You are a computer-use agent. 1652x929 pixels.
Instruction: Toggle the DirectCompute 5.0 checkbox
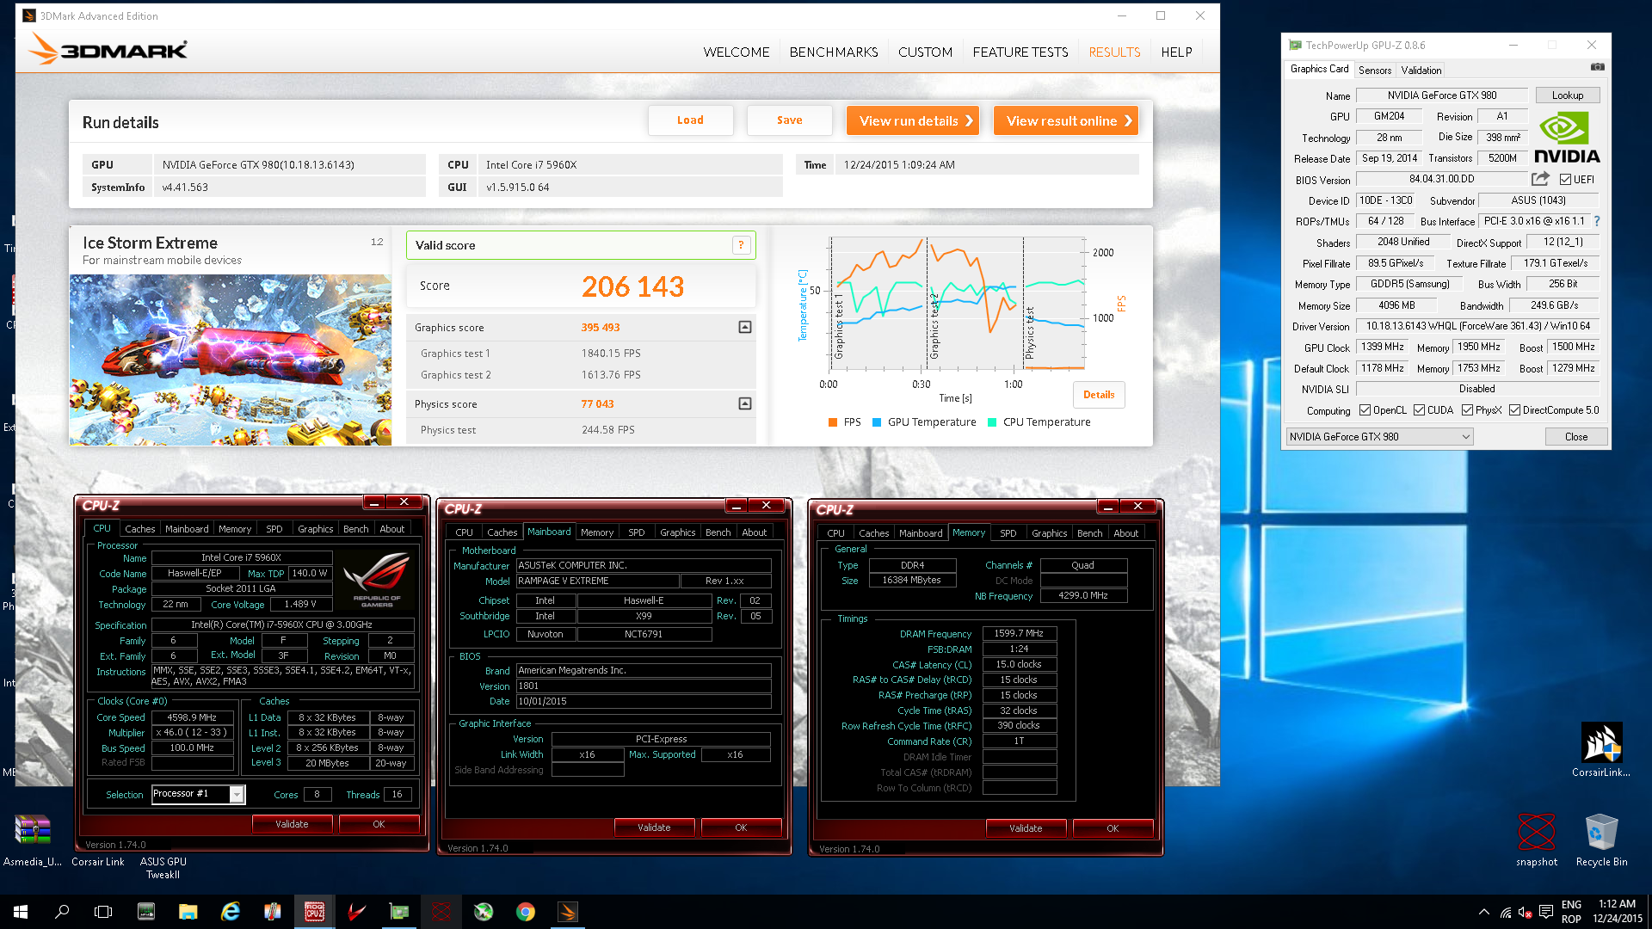tap(1514, 410)
